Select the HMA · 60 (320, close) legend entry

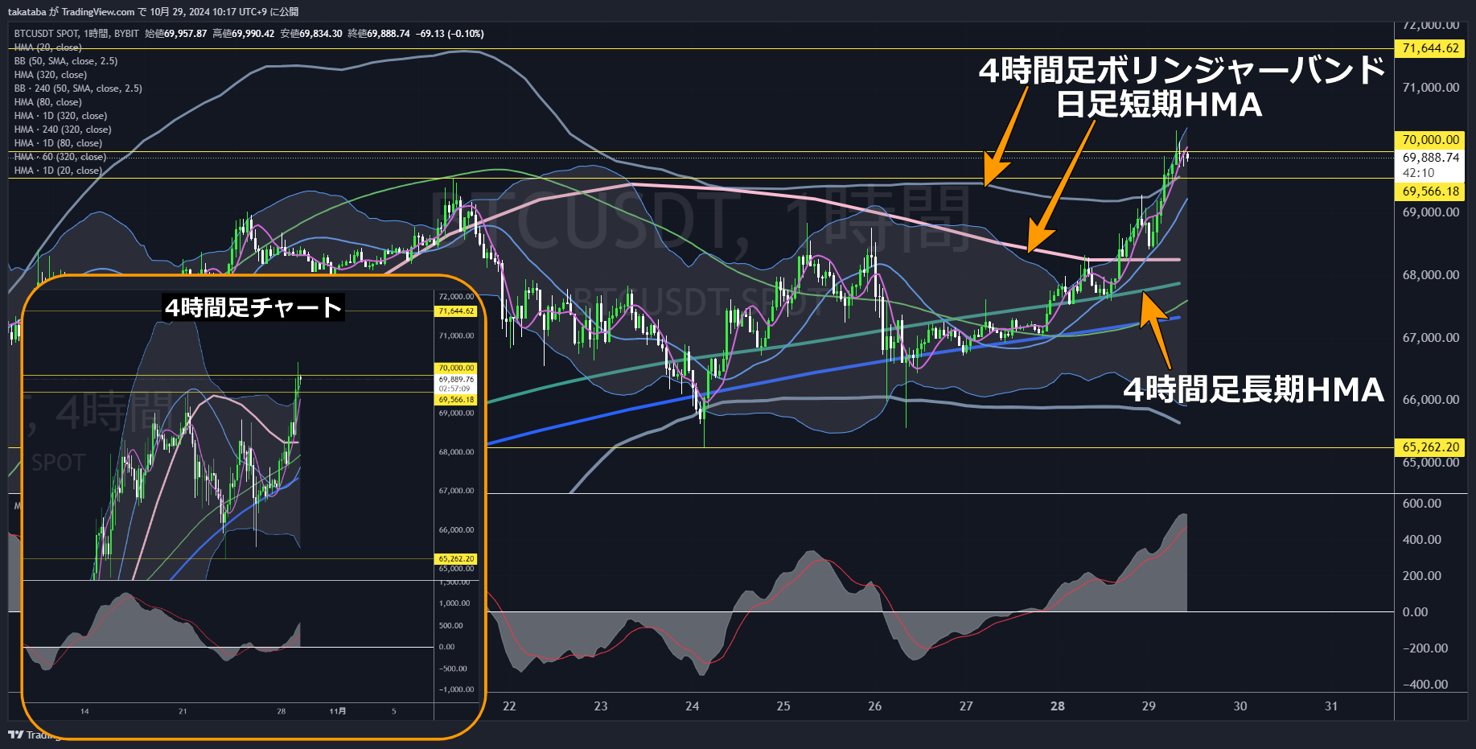click(x=60, y=157)
